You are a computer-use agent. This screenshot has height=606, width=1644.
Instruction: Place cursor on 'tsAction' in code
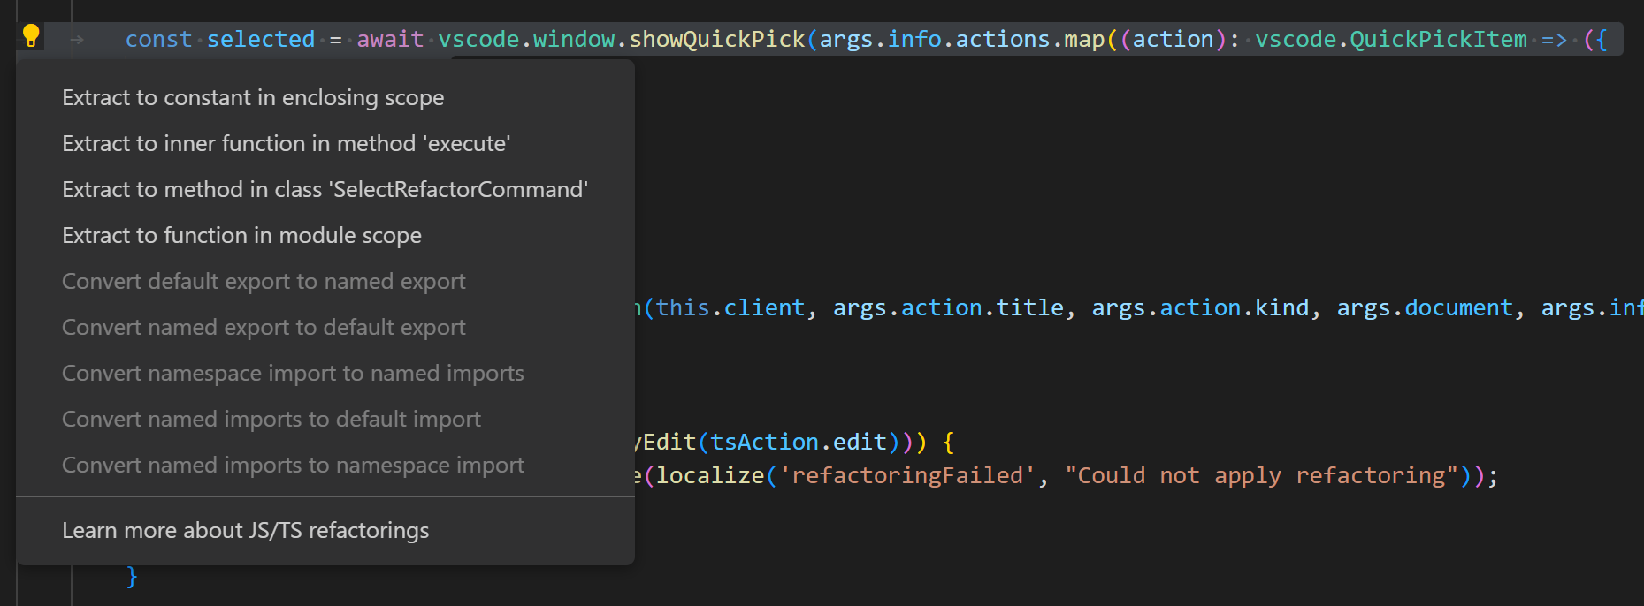pyautogui.click(x=764, y=443)
